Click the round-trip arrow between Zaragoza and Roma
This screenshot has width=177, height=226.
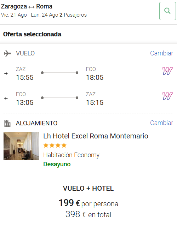coord(32,7)
